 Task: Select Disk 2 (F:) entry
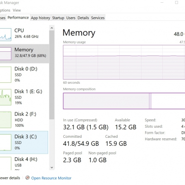coord(25,120)
